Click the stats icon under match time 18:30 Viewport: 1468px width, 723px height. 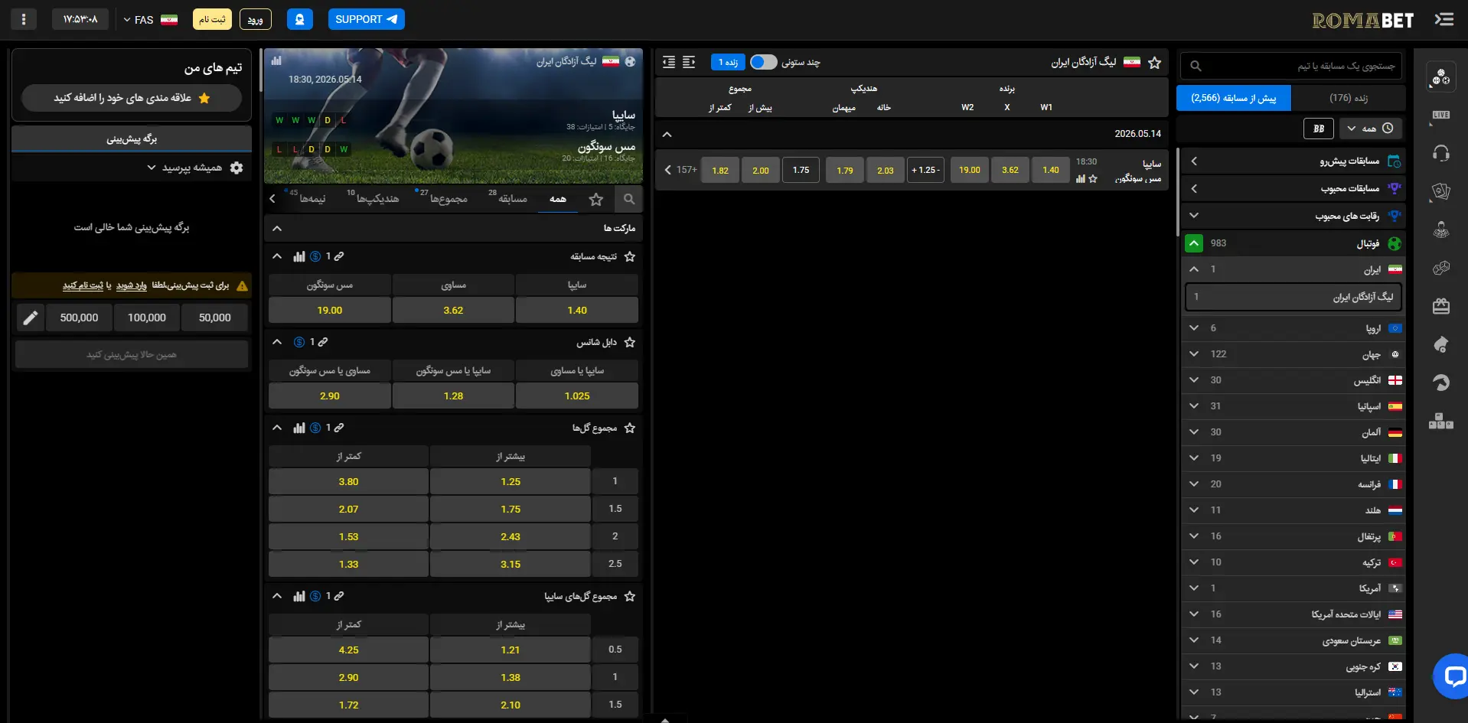click(x=1080, y=179)
